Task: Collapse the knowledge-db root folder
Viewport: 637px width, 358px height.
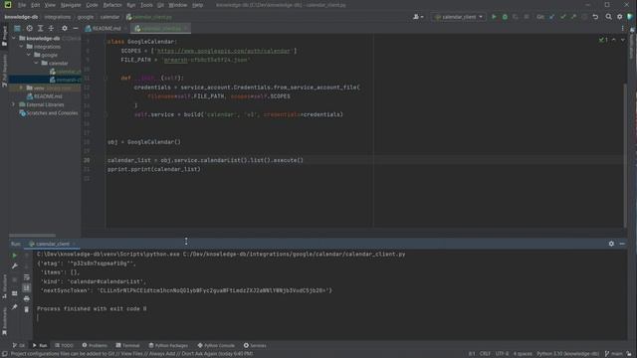Action: [x=14, y=38]
